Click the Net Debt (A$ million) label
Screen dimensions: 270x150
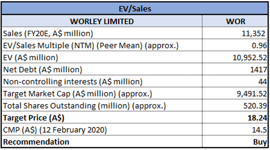pos(43,69)
